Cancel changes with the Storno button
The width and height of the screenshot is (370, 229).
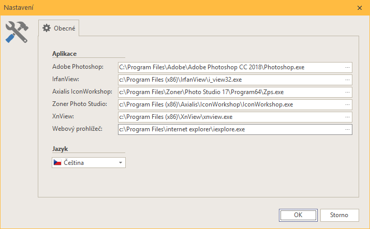(x=339, y=215)
